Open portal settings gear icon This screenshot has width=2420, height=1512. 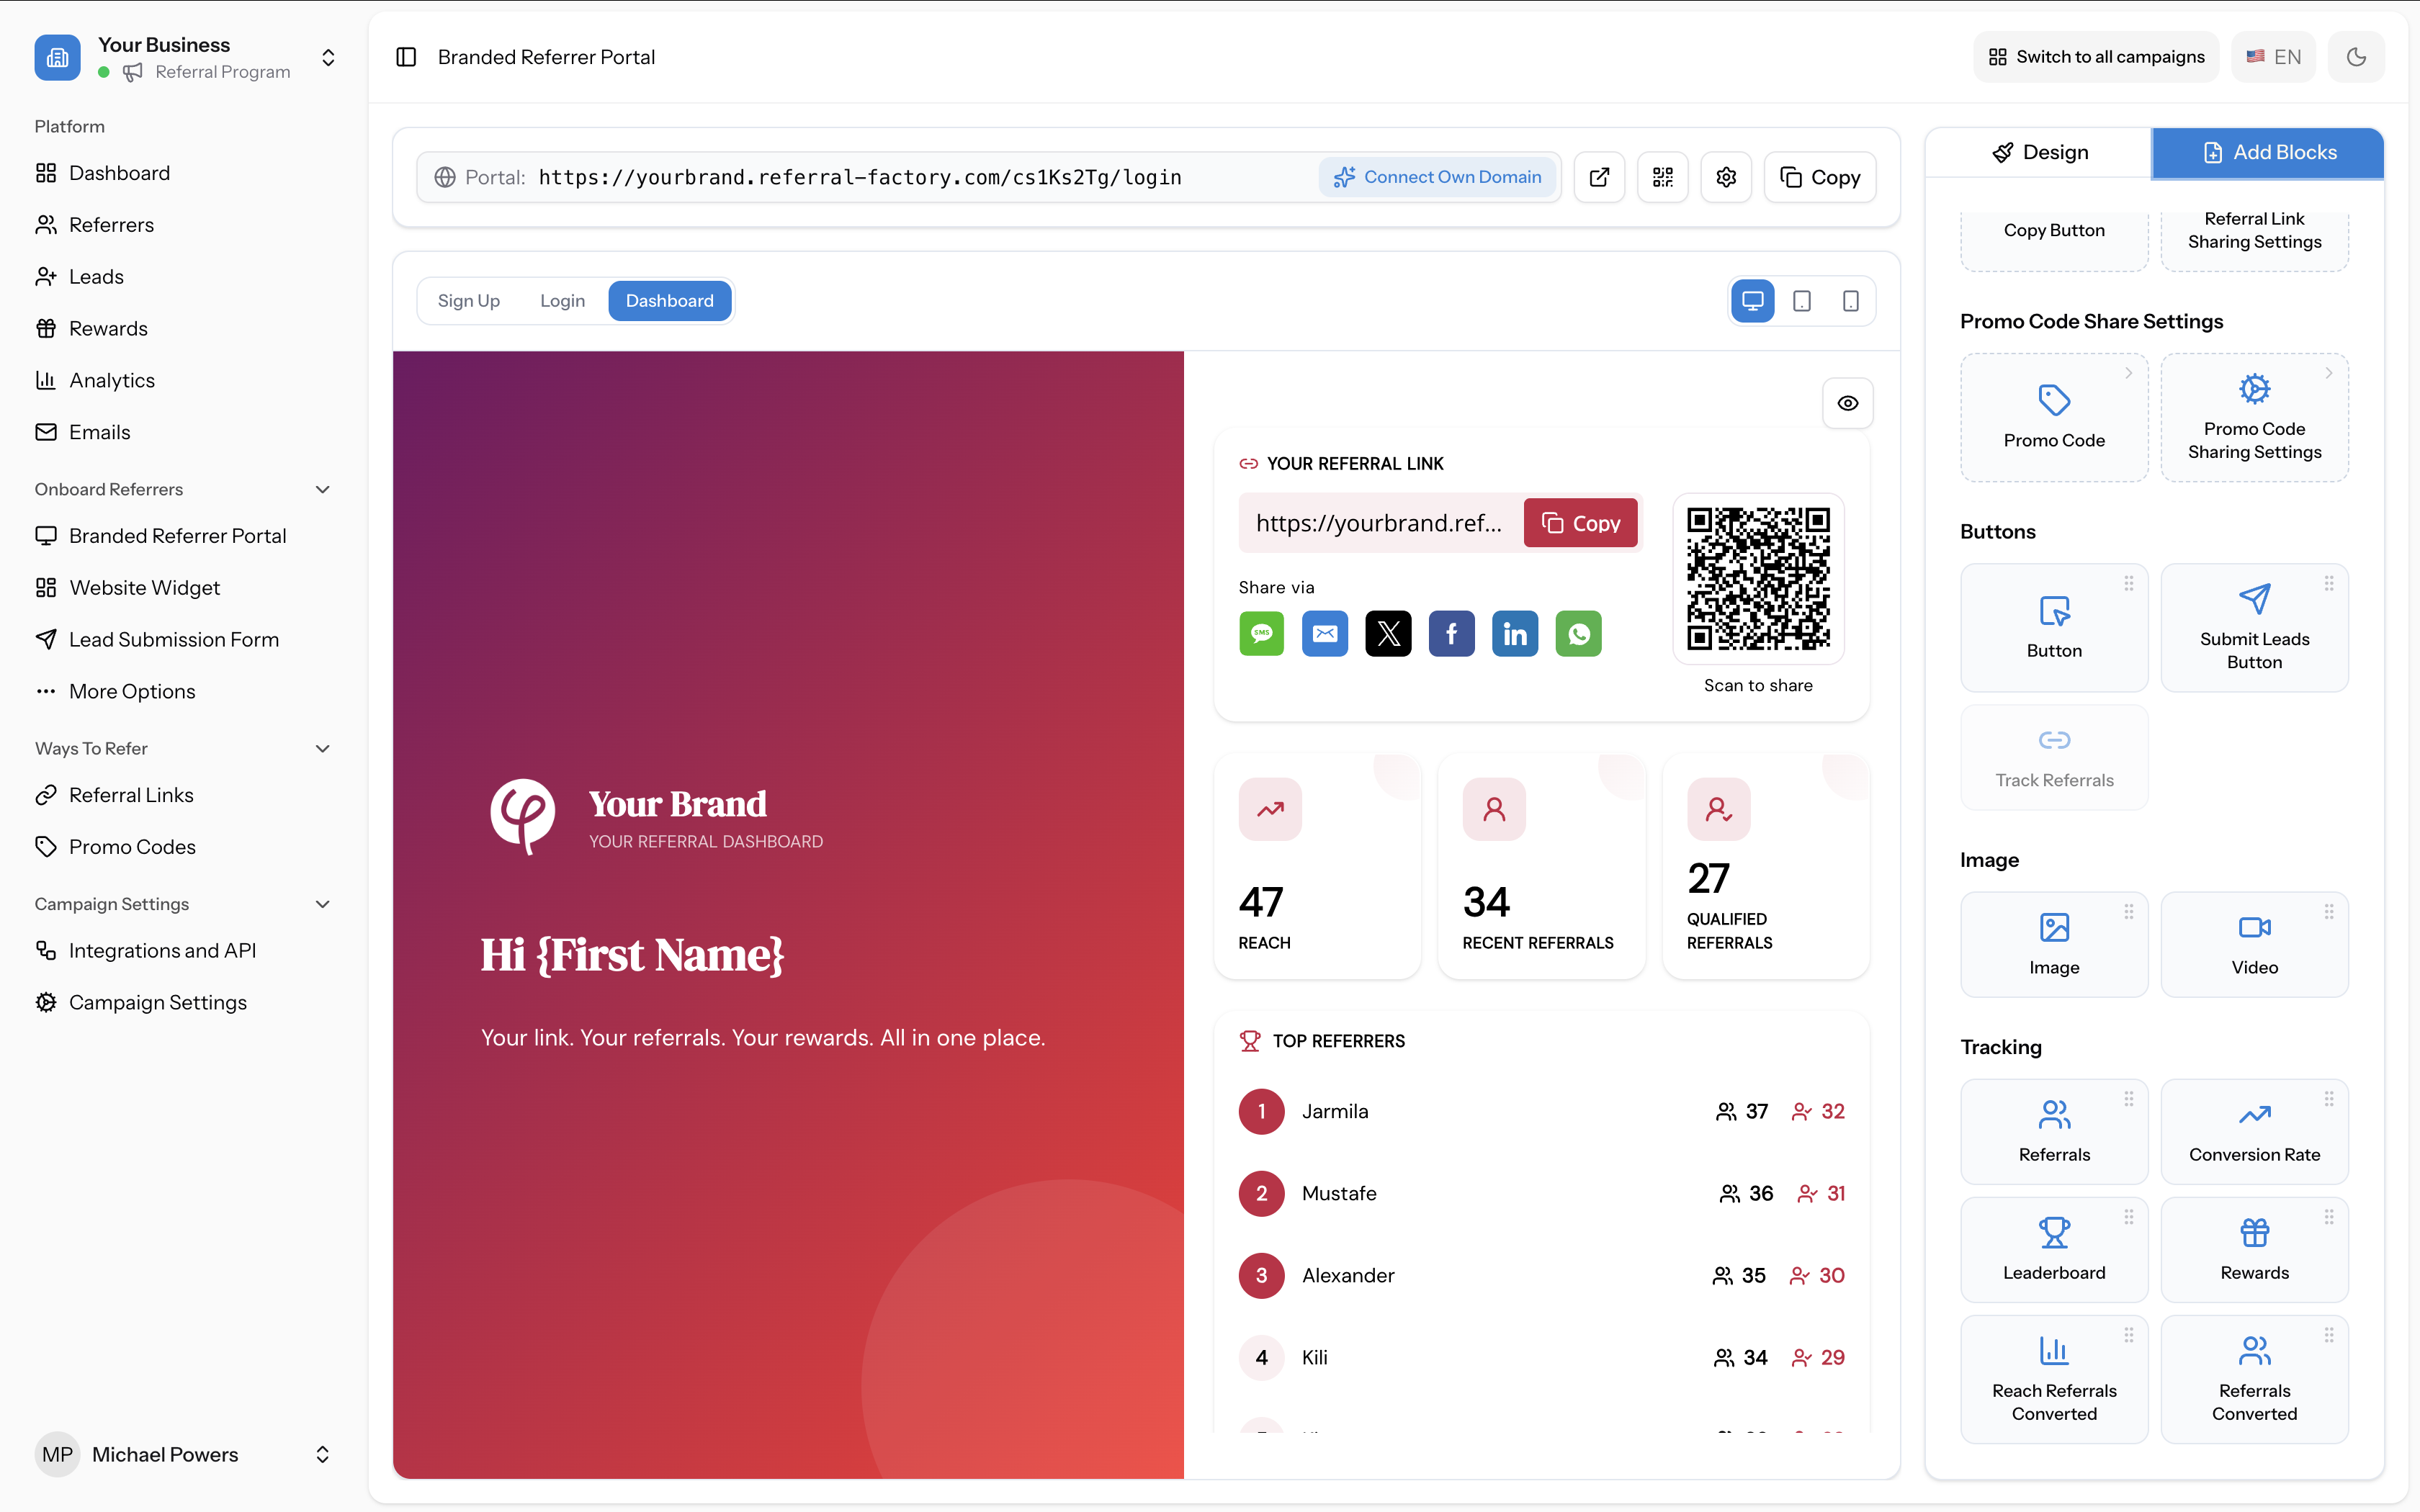click(x=1726, y=177)
